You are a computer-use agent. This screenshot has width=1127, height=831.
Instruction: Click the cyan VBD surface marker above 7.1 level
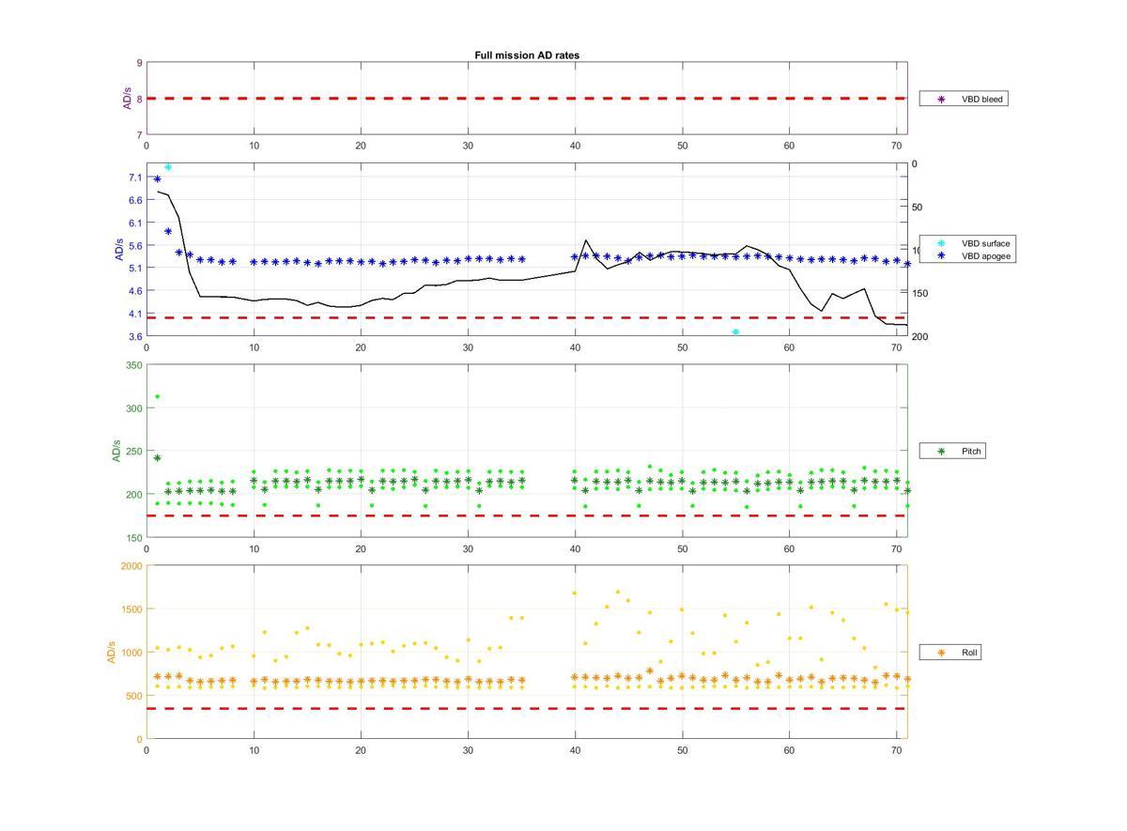point(168,167)
